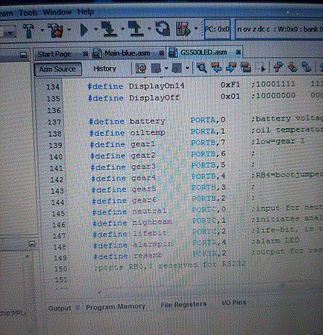The height and width of the screenshot is (335, 323).
Task: Switch to the Main-blue.asm tab
Action: [x=127, y=54]
